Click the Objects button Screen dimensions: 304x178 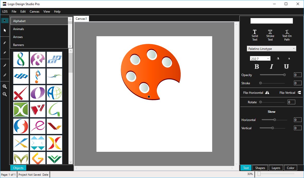tap(18, 168)
